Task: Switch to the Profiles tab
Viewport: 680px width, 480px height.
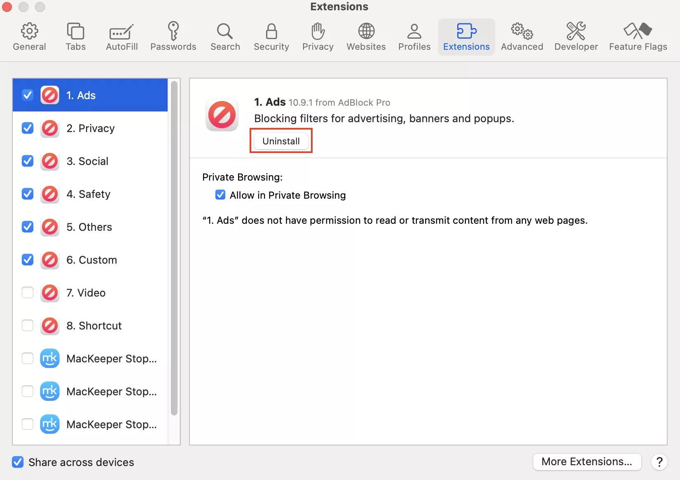Action: coord(414,37)
